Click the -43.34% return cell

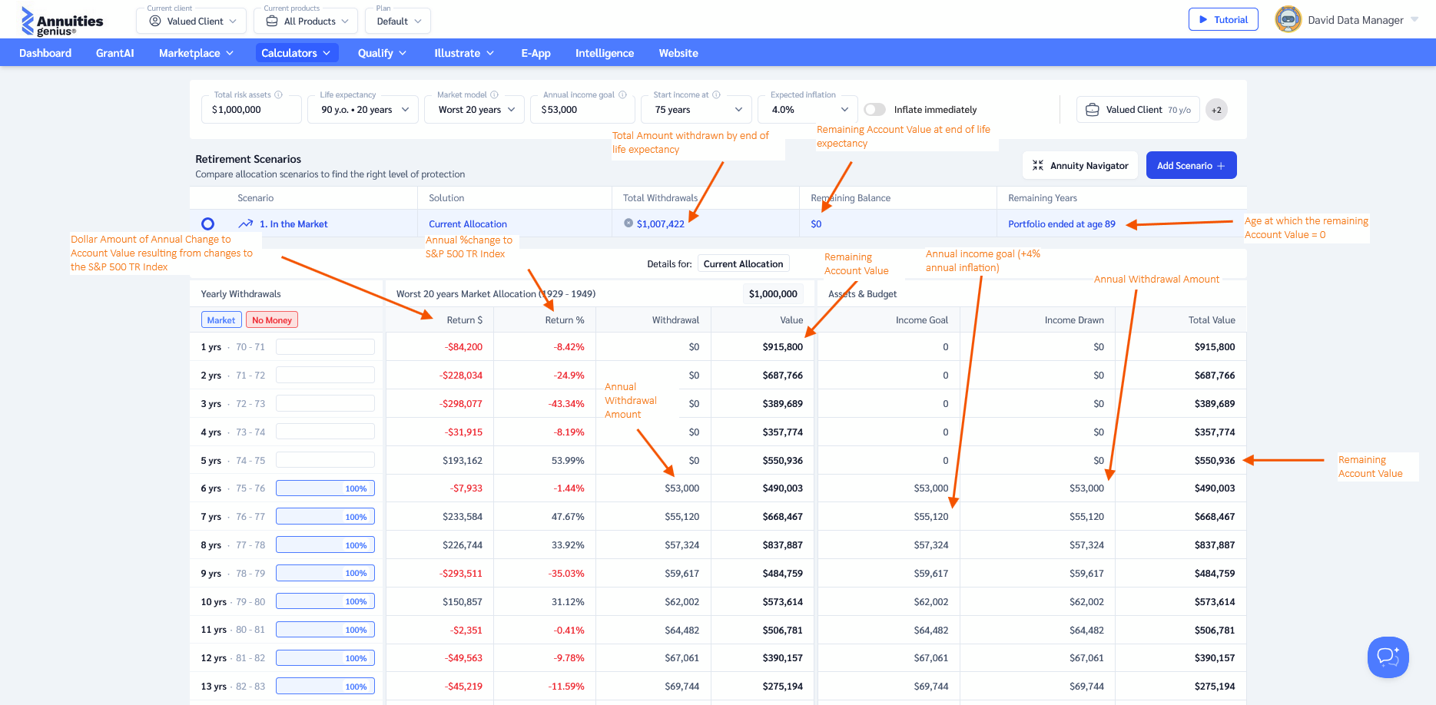pyautogui.click(x=566, y=404)
